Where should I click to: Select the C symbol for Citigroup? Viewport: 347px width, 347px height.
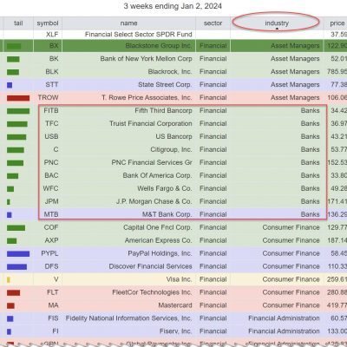point(56,149)
